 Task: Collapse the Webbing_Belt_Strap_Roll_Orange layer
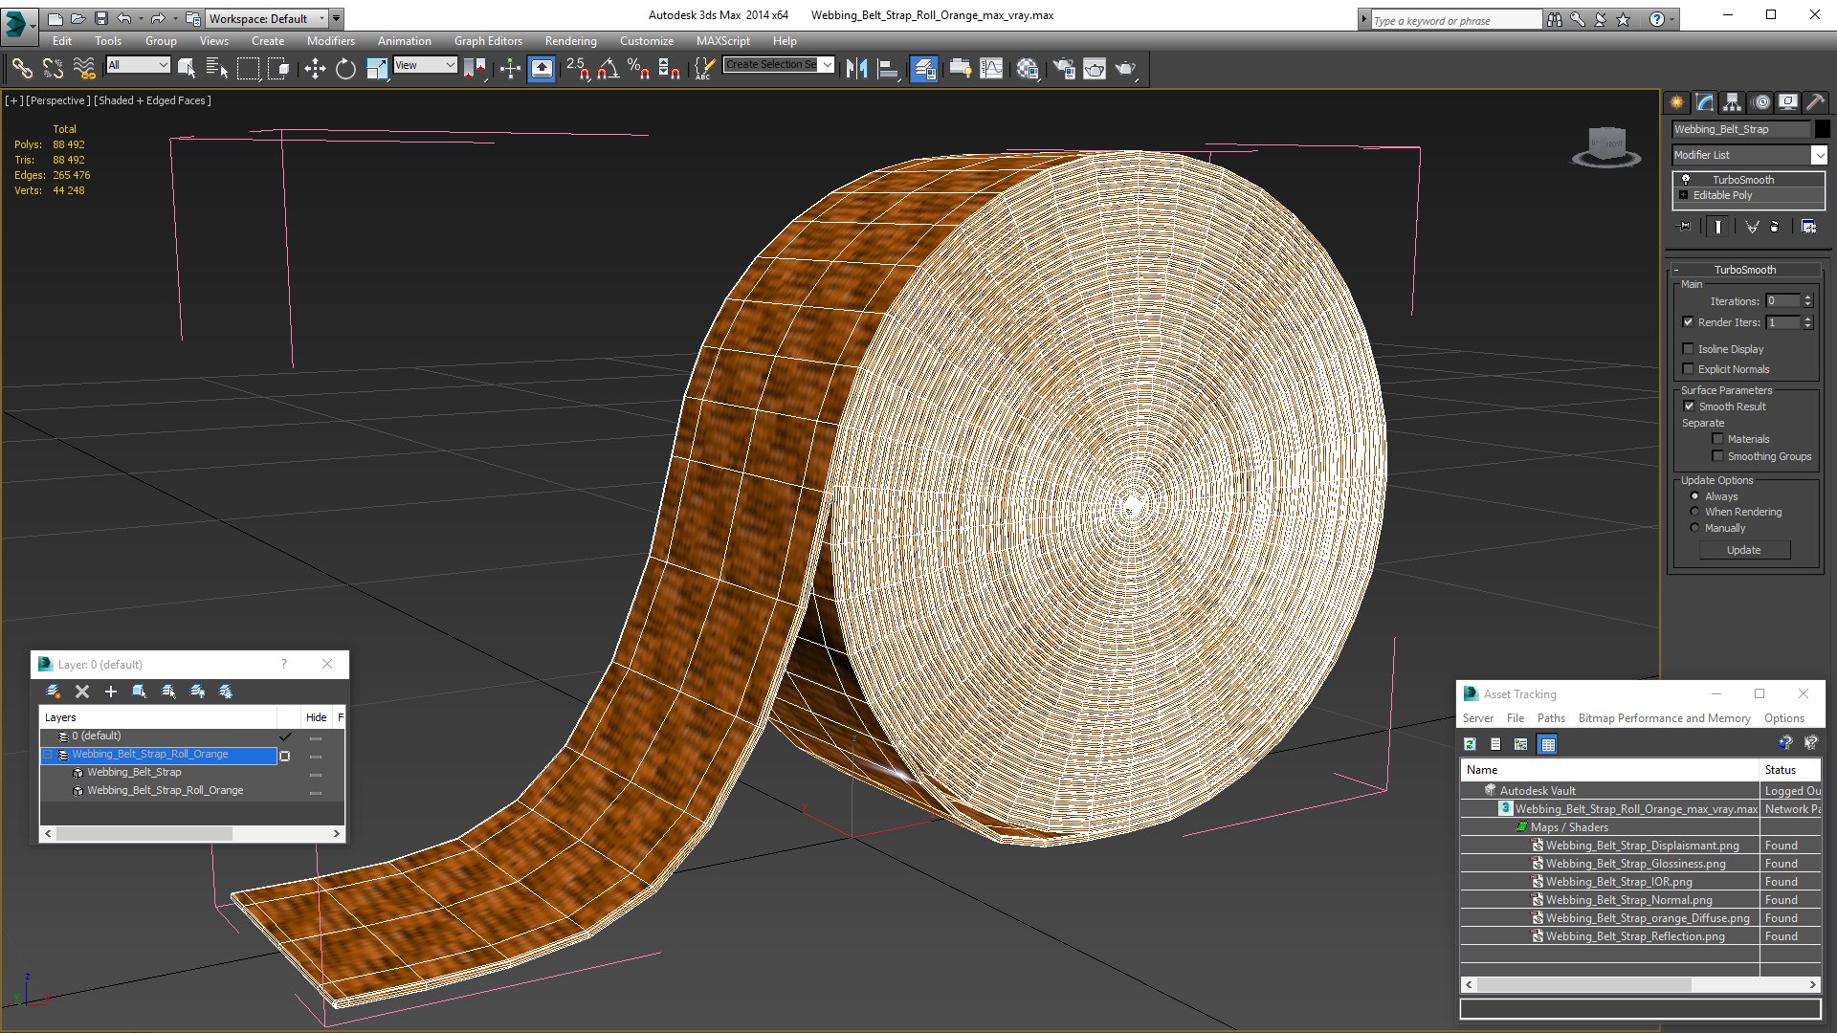(47, 755)
